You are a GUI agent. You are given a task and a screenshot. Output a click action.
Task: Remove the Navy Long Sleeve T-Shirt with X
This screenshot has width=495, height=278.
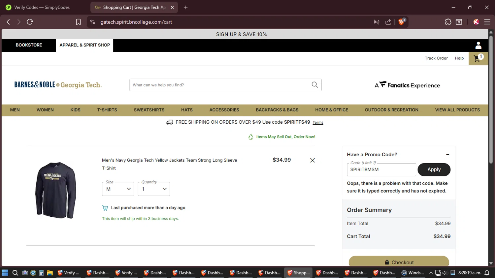[x=313, y=160]
